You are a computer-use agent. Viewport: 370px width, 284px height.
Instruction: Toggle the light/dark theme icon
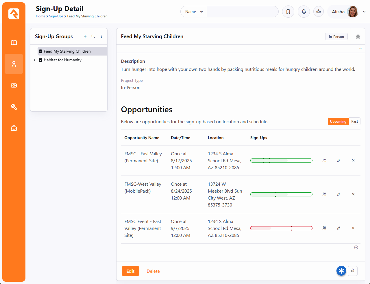click(x=319, y=12)
